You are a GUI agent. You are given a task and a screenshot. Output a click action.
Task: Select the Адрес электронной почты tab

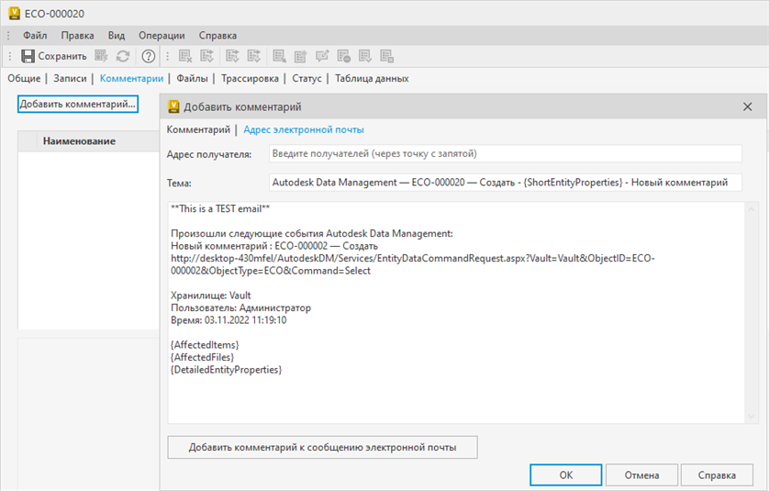(304, 129)
